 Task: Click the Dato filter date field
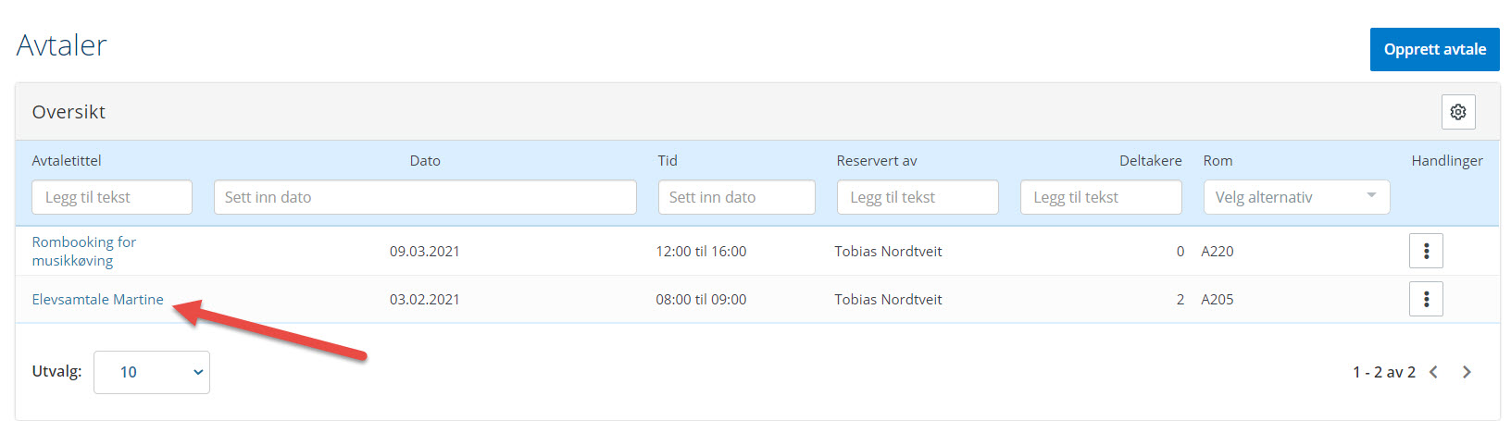coord(425,197)
